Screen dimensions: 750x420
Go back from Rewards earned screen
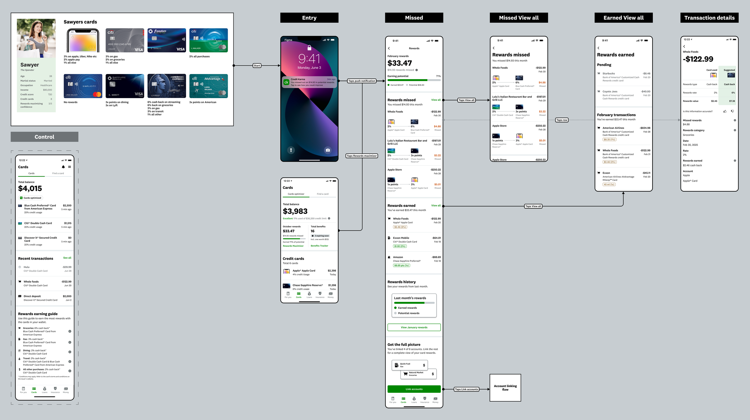598,48
